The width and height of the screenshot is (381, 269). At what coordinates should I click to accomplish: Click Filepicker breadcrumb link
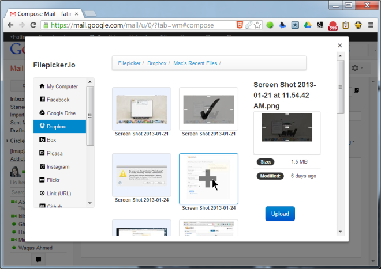tap(129, 63)
